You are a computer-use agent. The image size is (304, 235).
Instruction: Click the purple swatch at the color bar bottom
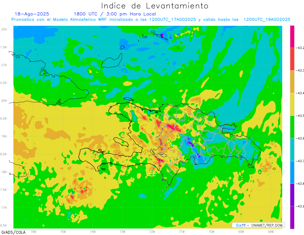tap(292, 218)
